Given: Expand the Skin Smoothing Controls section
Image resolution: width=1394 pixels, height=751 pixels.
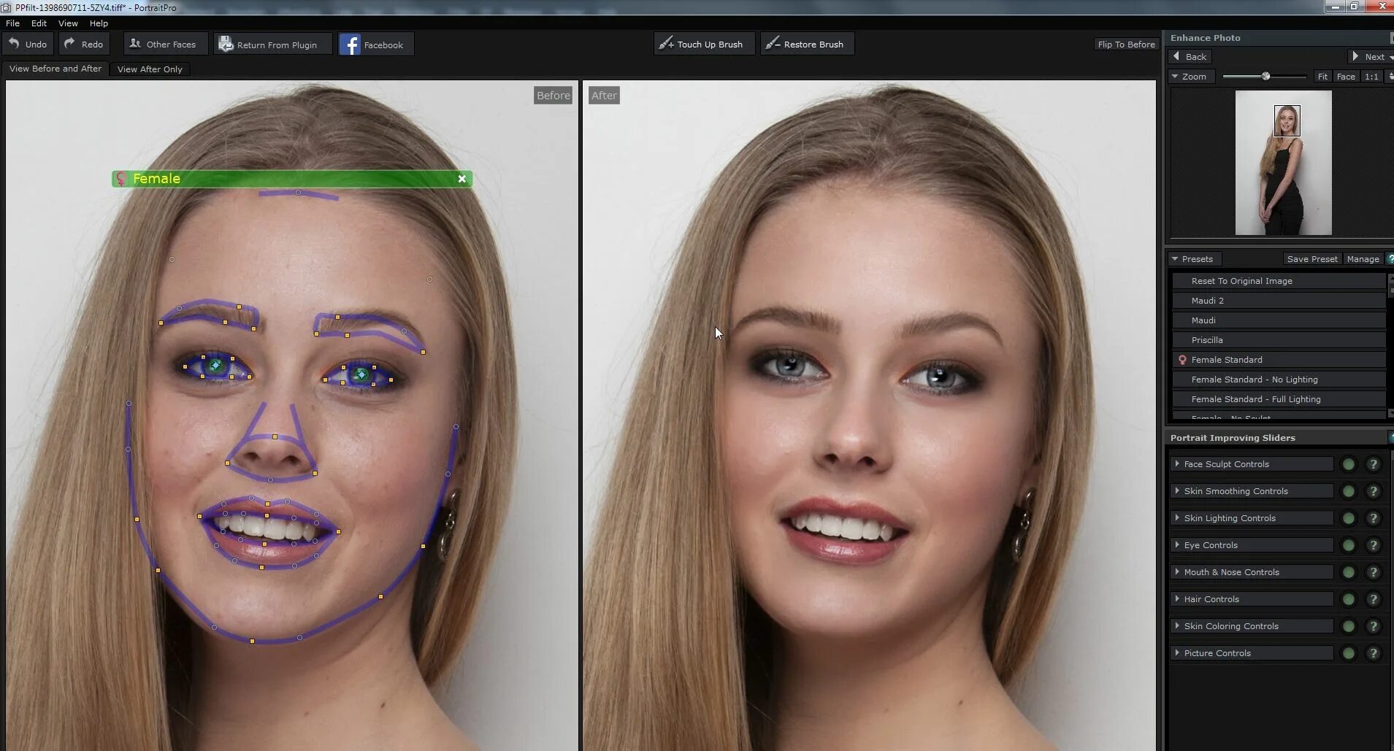Looking at the screenshot, I should click(1252, 491).
